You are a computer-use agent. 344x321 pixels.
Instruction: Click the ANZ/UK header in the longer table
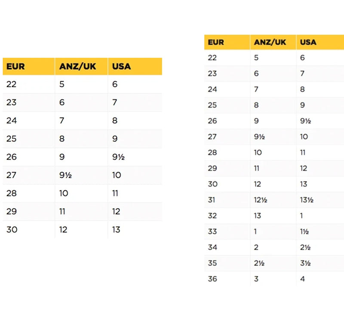(270, 42)
